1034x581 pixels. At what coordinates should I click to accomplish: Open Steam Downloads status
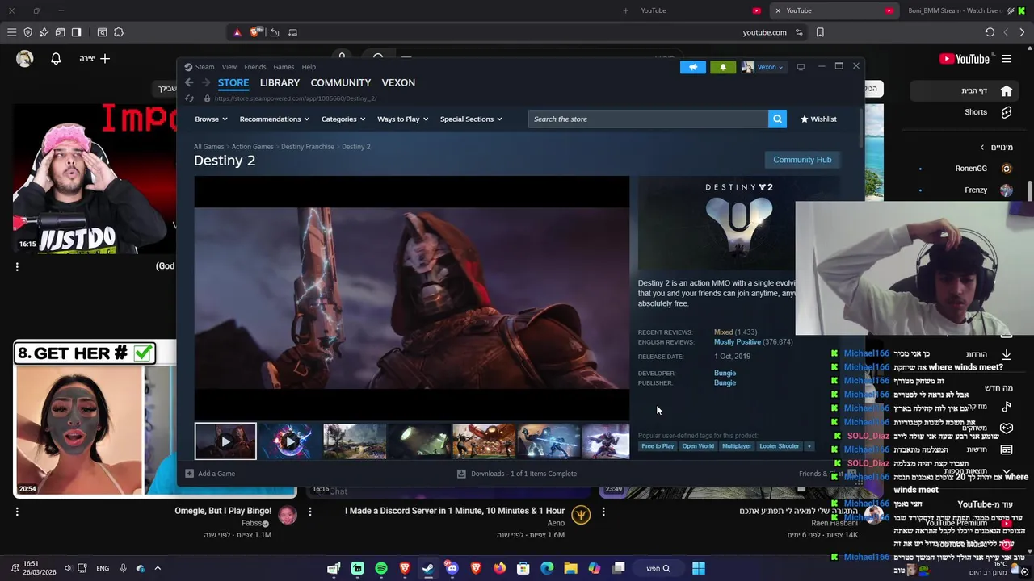517,474
